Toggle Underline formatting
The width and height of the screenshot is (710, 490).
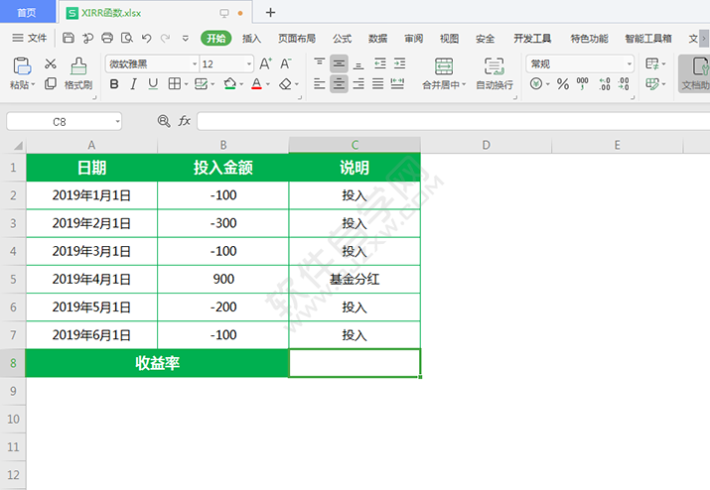pos(153,83)
